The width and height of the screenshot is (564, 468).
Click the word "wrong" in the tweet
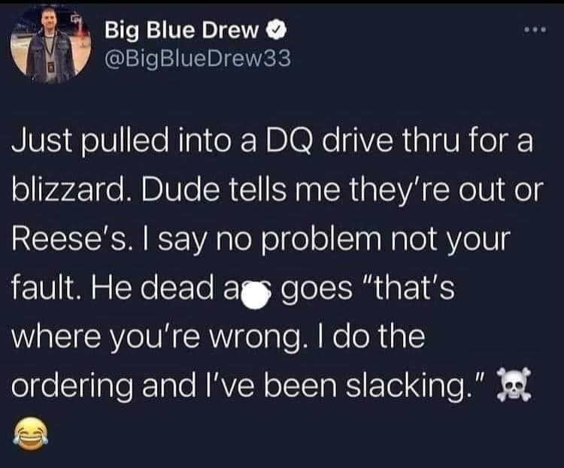253,337
